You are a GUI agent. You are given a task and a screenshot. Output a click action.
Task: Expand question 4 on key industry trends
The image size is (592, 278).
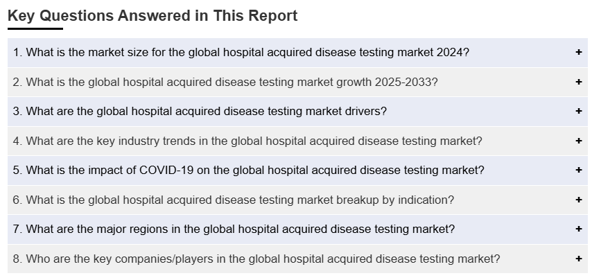(x=247, y=141)
